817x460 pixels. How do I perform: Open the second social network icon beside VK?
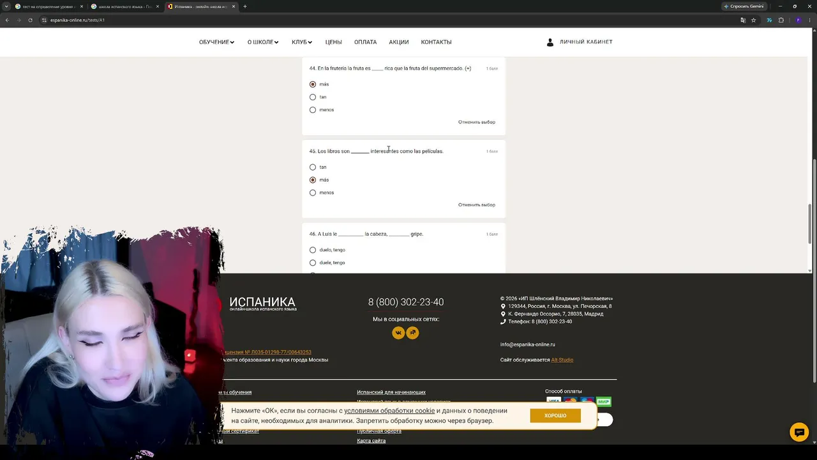click(413, 332)
